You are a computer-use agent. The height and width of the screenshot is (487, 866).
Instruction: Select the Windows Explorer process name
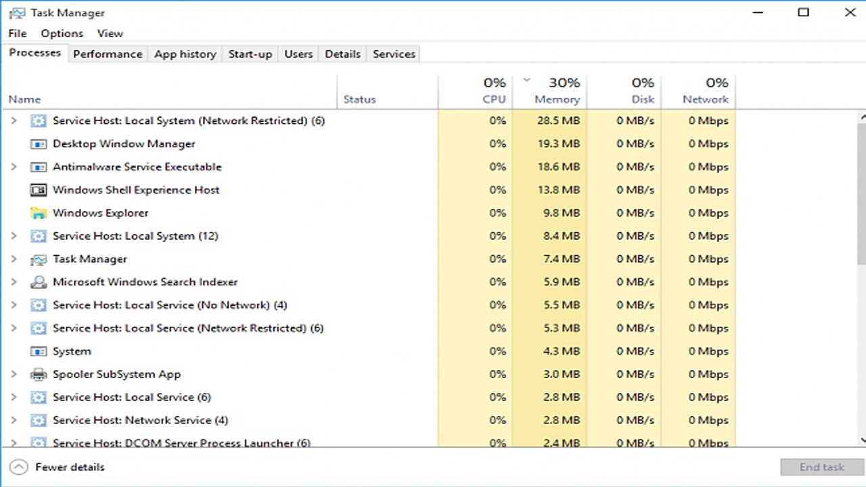[x=100, y=213]
